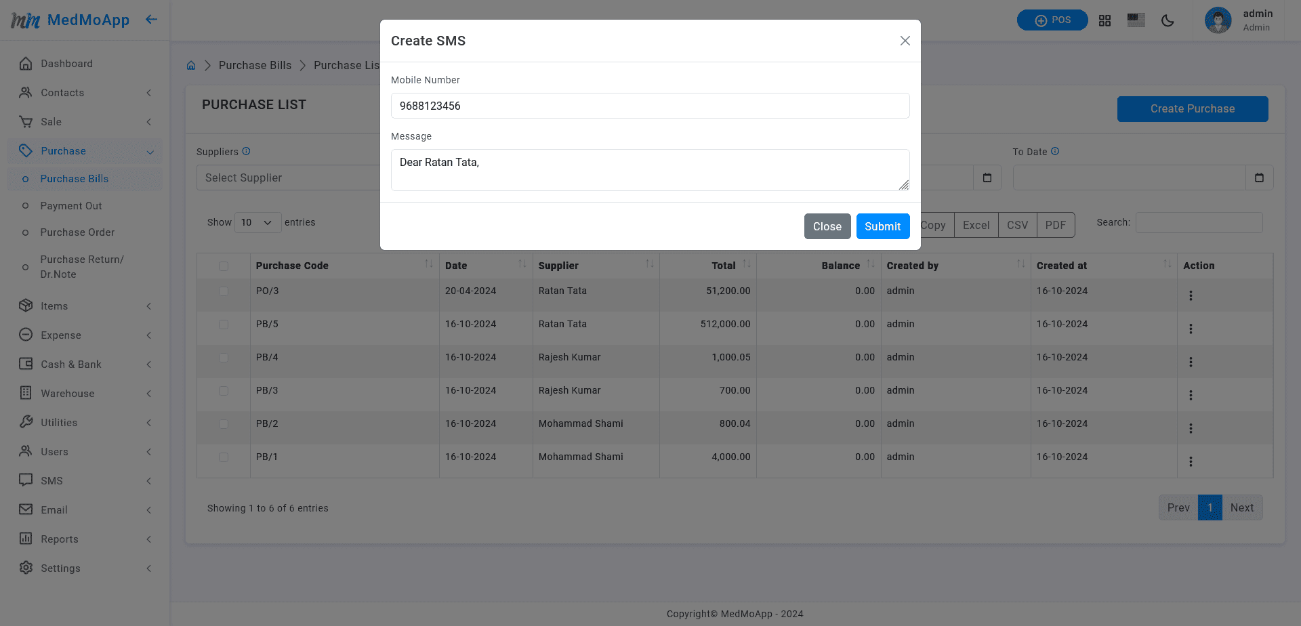Open action menu for PO/3 row
Viewport: 1301px width, 626px height.
click(1191, 295)
